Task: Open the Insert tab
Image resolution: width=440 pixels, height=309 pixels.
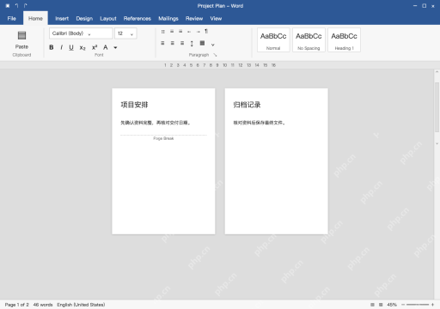Action: tap(62, 19)
